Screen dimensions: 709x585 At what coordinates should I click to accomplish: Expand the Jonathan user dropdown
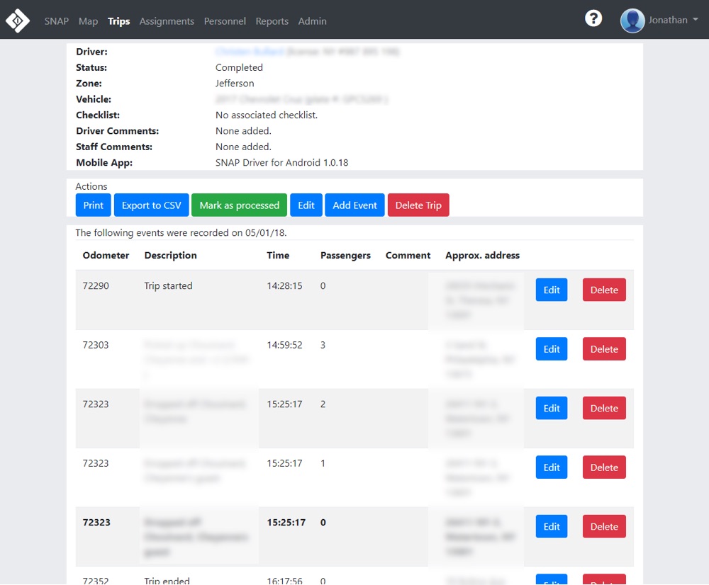pyautogui.click(x=668, y=21)
